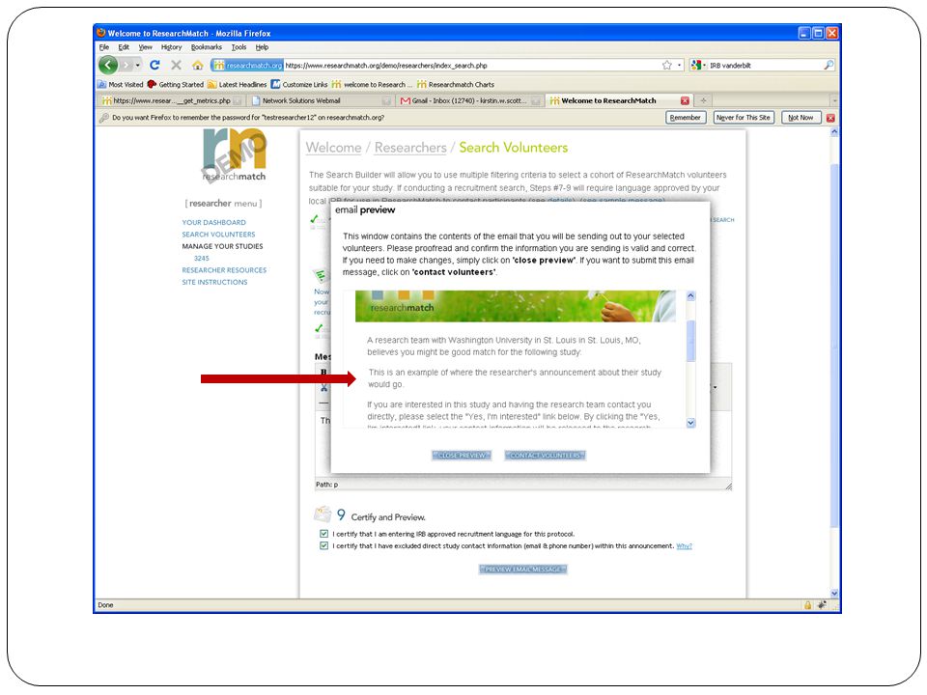Click the security padlock status icon

tap(807, 605)
